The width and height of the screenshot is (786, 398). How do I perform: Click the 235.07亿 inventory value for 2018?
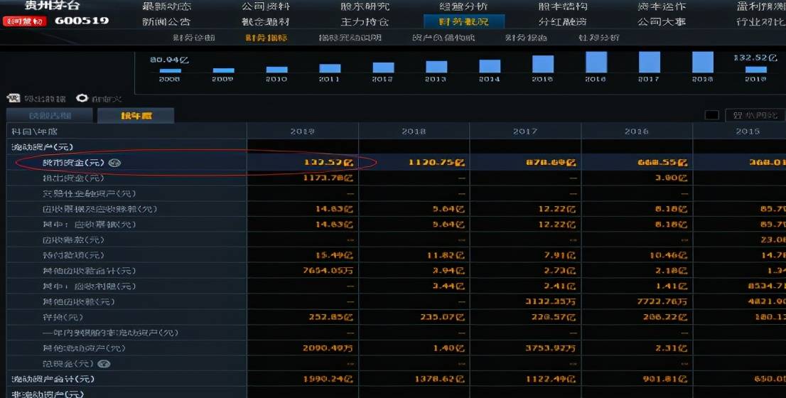pos(443,317)
